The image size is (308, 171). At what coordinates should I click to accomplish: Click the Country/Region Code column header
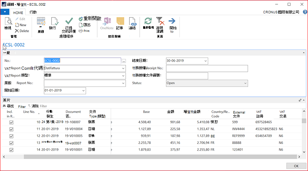point(220,114)
